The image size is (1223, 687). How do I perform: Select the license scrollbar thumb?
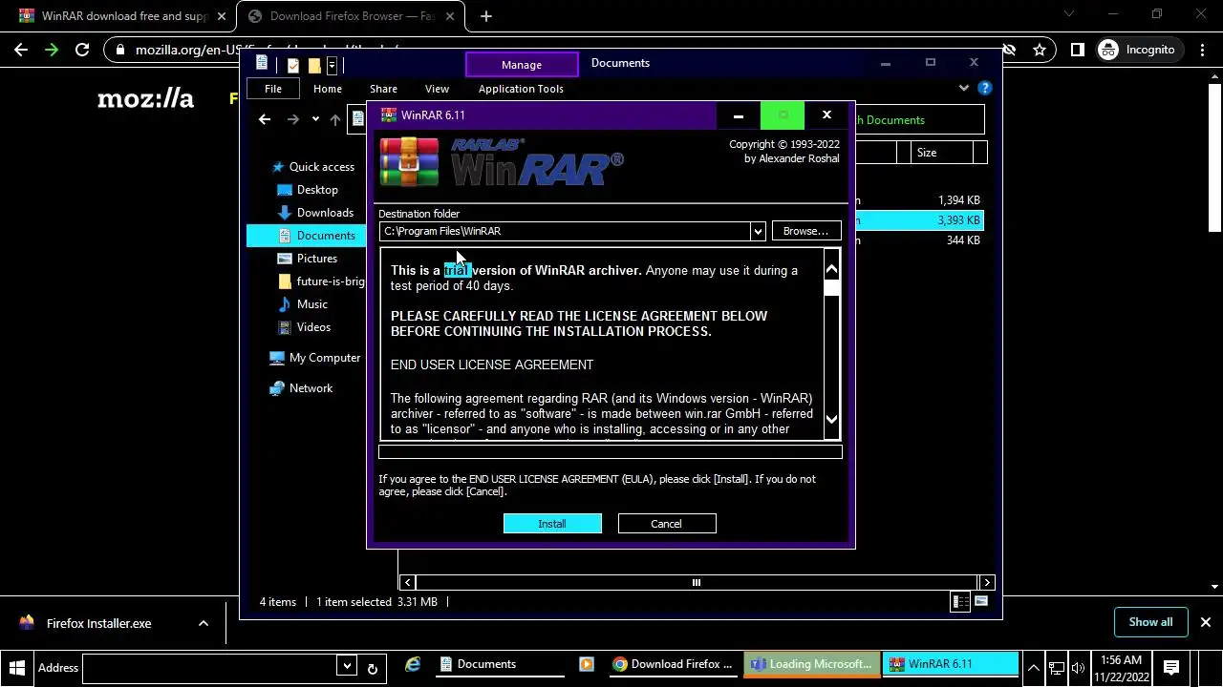click(x=831, y=287)
